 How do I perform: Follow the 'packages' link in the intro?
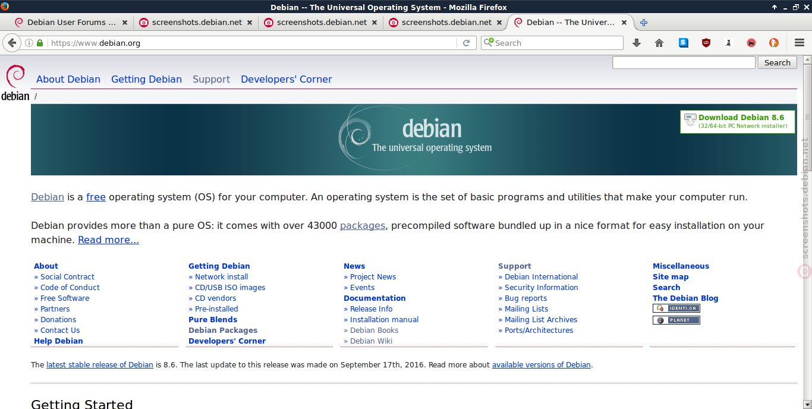(363, 226)
